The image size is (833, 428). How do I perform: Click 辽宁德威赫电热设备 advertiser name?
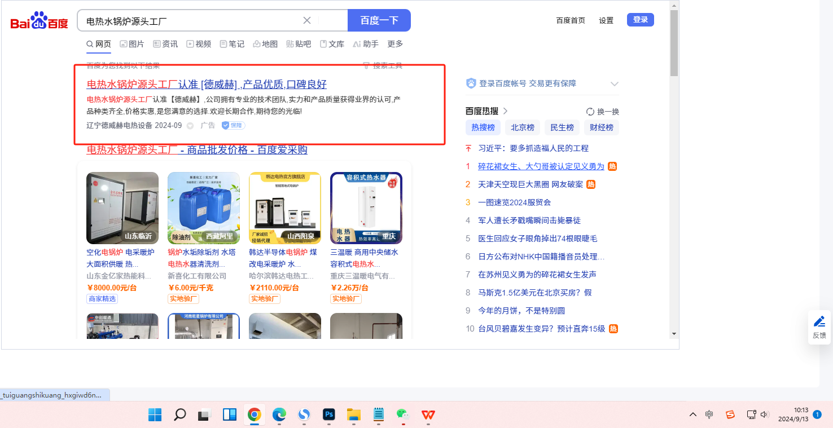pyautogui.click(x=119, y=125)
